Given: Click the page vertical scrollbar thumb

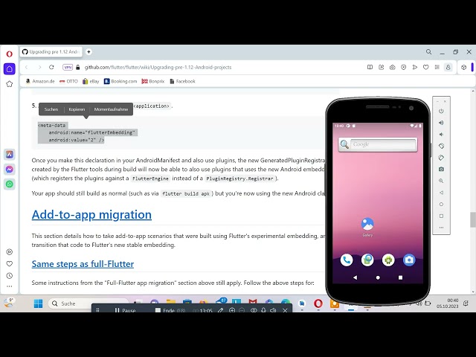Looking at the screenshot, I should click(473, 220).
